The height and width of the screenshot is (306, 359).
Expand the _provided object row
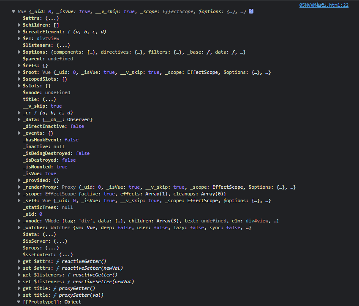click(19, 180)
